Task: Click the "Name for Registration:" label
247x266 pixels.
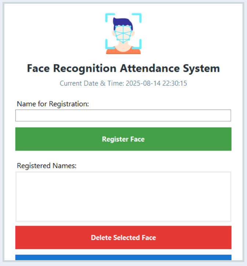Action: click(x=53, y=104)
